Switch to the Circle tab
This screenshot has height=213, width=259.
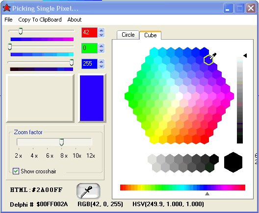click(128, 35)
